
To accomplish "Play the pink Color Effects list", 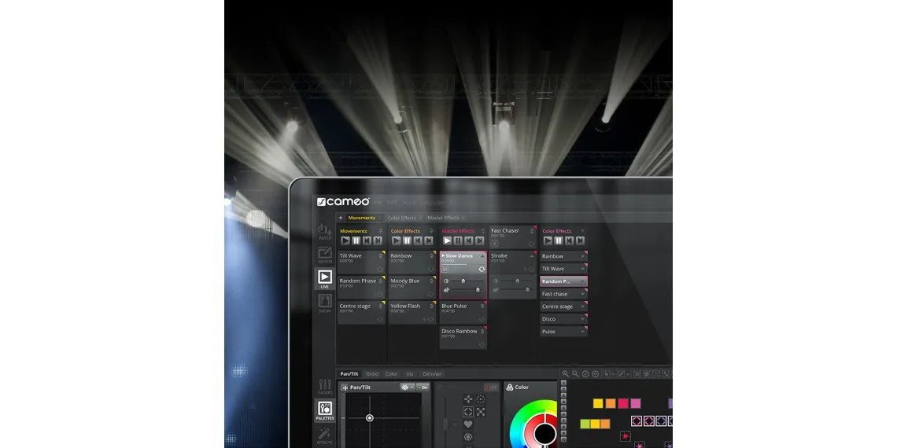I will coord(548,241).
